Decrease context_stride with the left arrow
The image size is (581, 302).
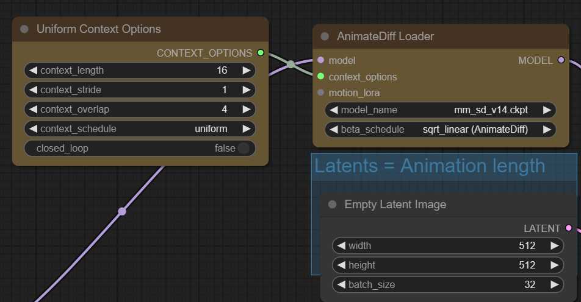[34, 90]
